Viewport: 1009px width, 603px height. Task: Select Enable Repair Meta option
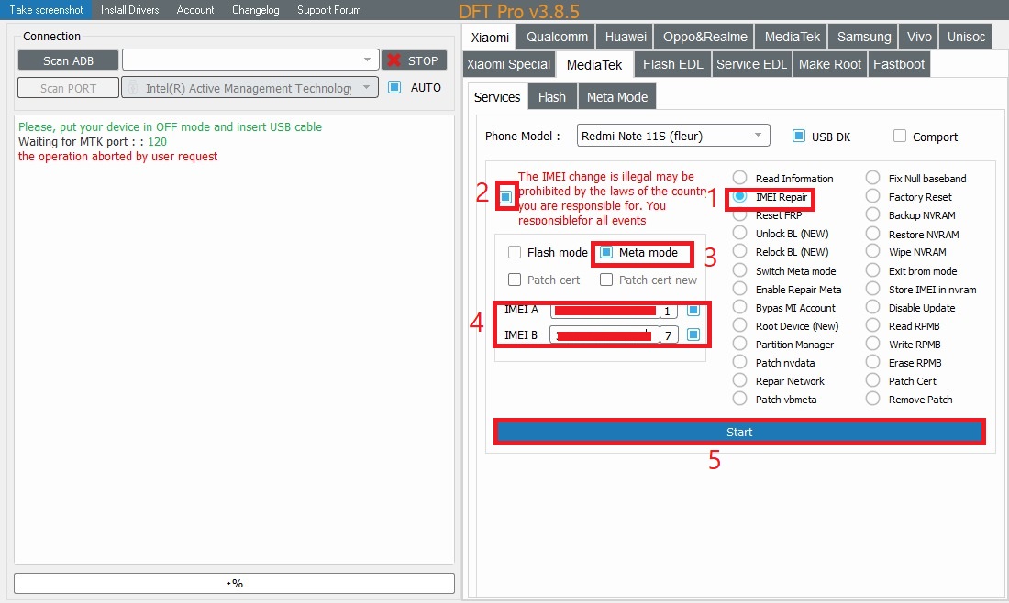click(x=740, y=289)
